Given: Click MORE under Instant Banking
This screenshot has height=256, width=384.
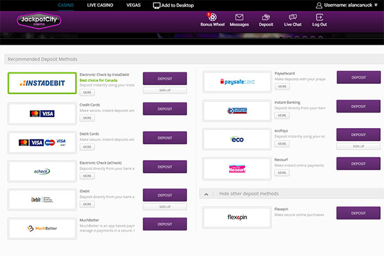Looking at the screenshot, I should [282, 116].
